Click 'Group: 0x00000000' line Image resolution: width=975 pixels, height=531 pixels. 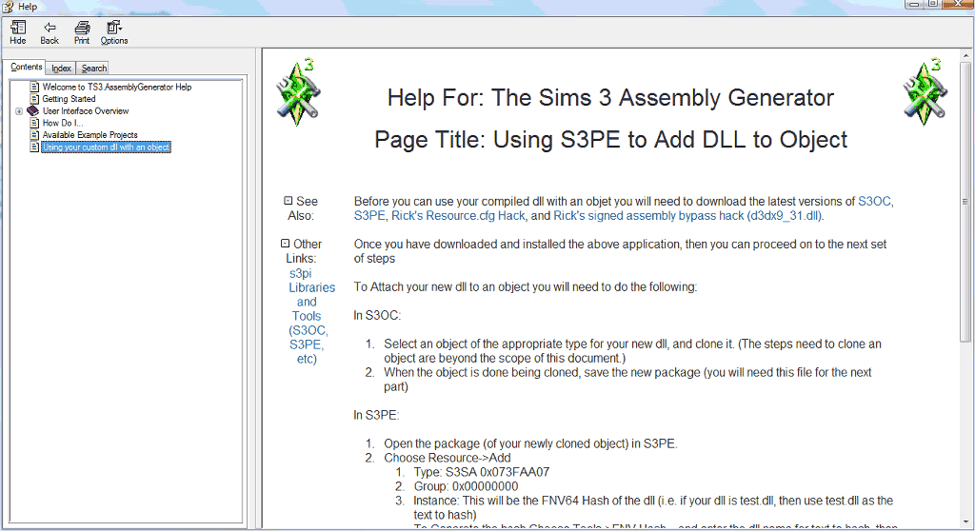pos(467,486)
